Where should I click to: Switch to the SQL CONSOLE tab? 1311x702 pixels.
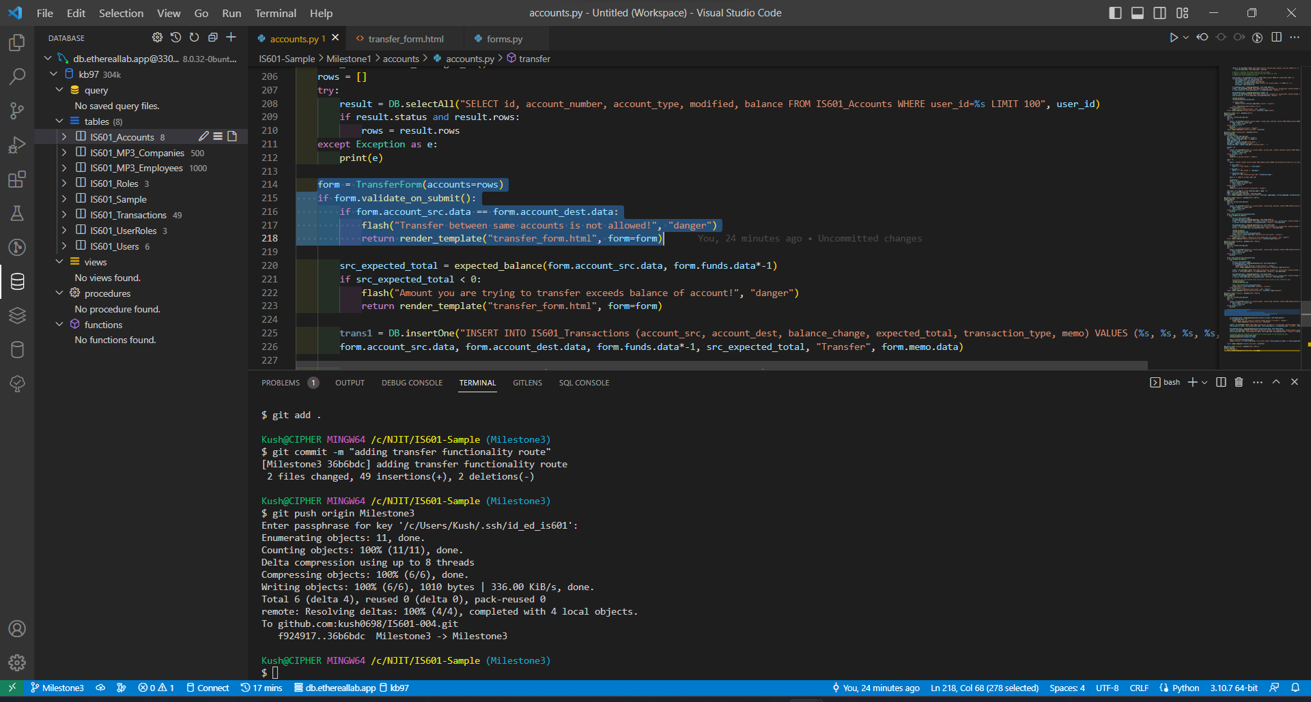584,383
